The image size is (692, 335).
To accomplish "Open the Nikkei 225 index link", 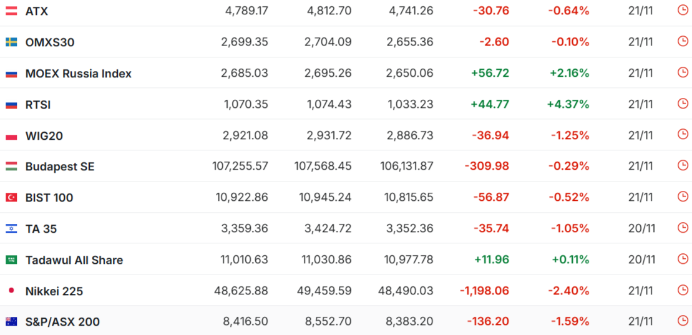I will (54, 291).
